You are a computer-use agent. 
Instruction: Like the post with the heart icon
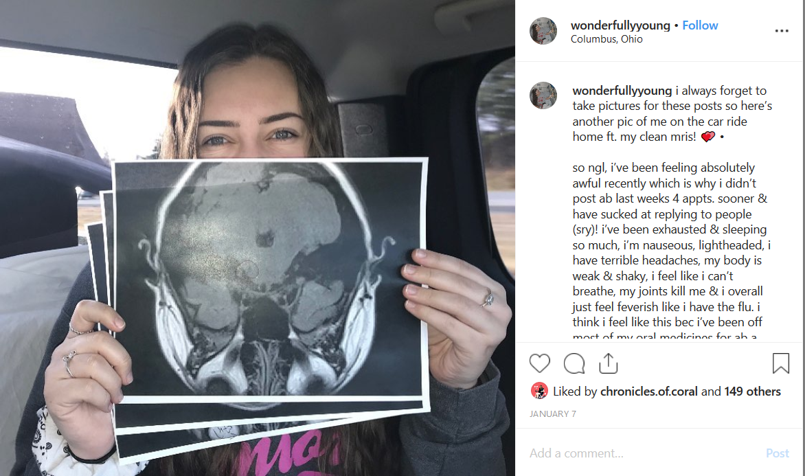(540, 363)
